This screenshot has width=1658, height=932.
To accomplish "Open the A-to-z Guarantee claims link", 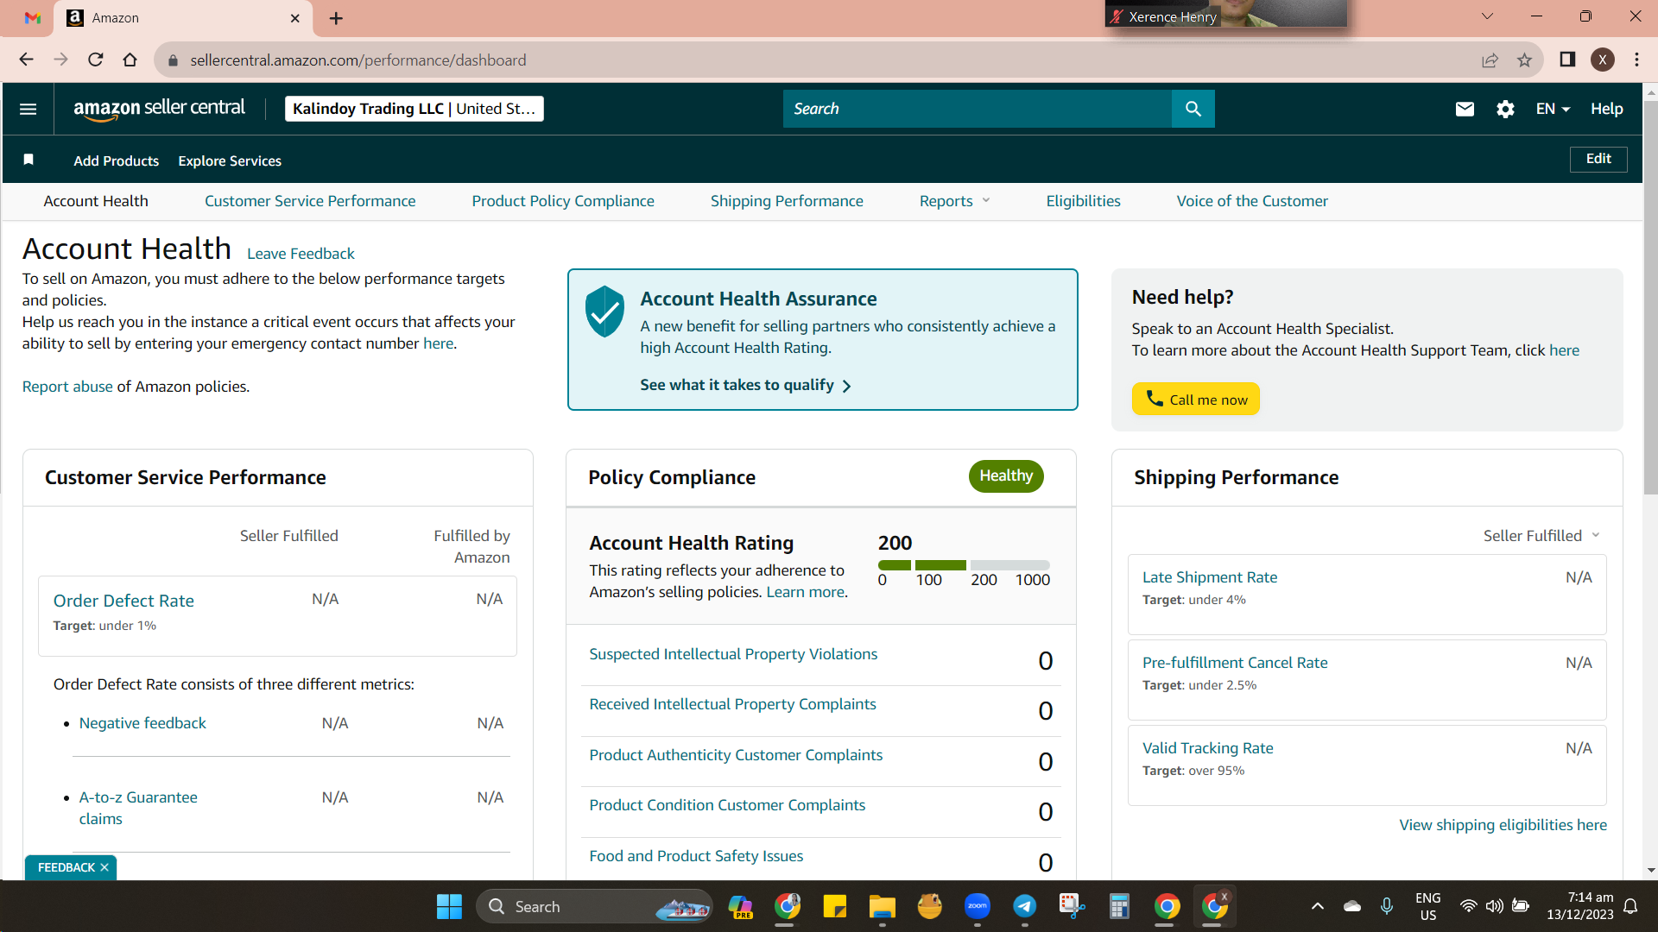I will (138, 808).
